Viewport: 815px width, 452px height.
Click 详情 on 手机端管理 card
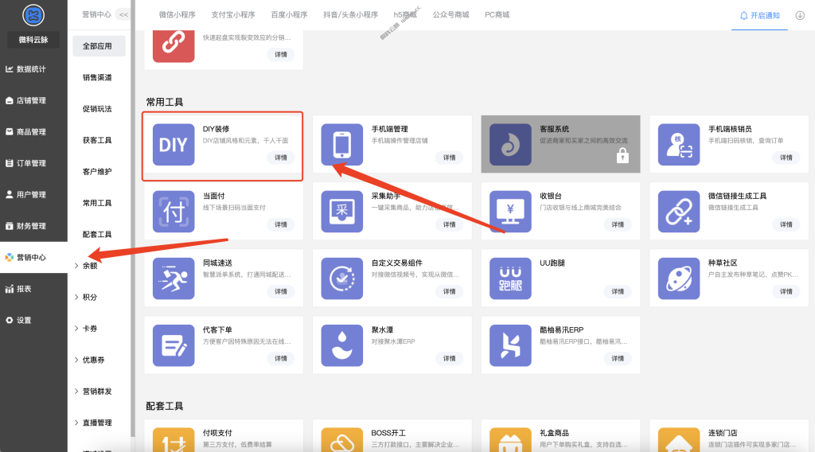click(449, 158)
